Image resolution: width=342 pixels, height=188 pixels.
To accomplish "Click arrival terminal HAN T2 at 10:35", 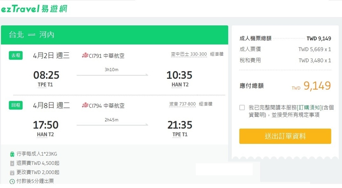I will click(x=180, y=84).
